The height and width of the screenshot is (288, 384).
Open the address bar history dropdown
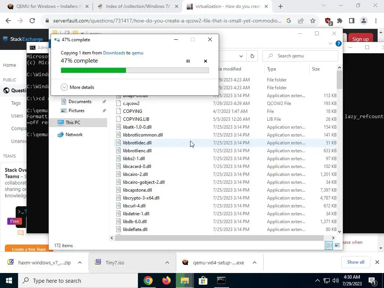(241, 56)
